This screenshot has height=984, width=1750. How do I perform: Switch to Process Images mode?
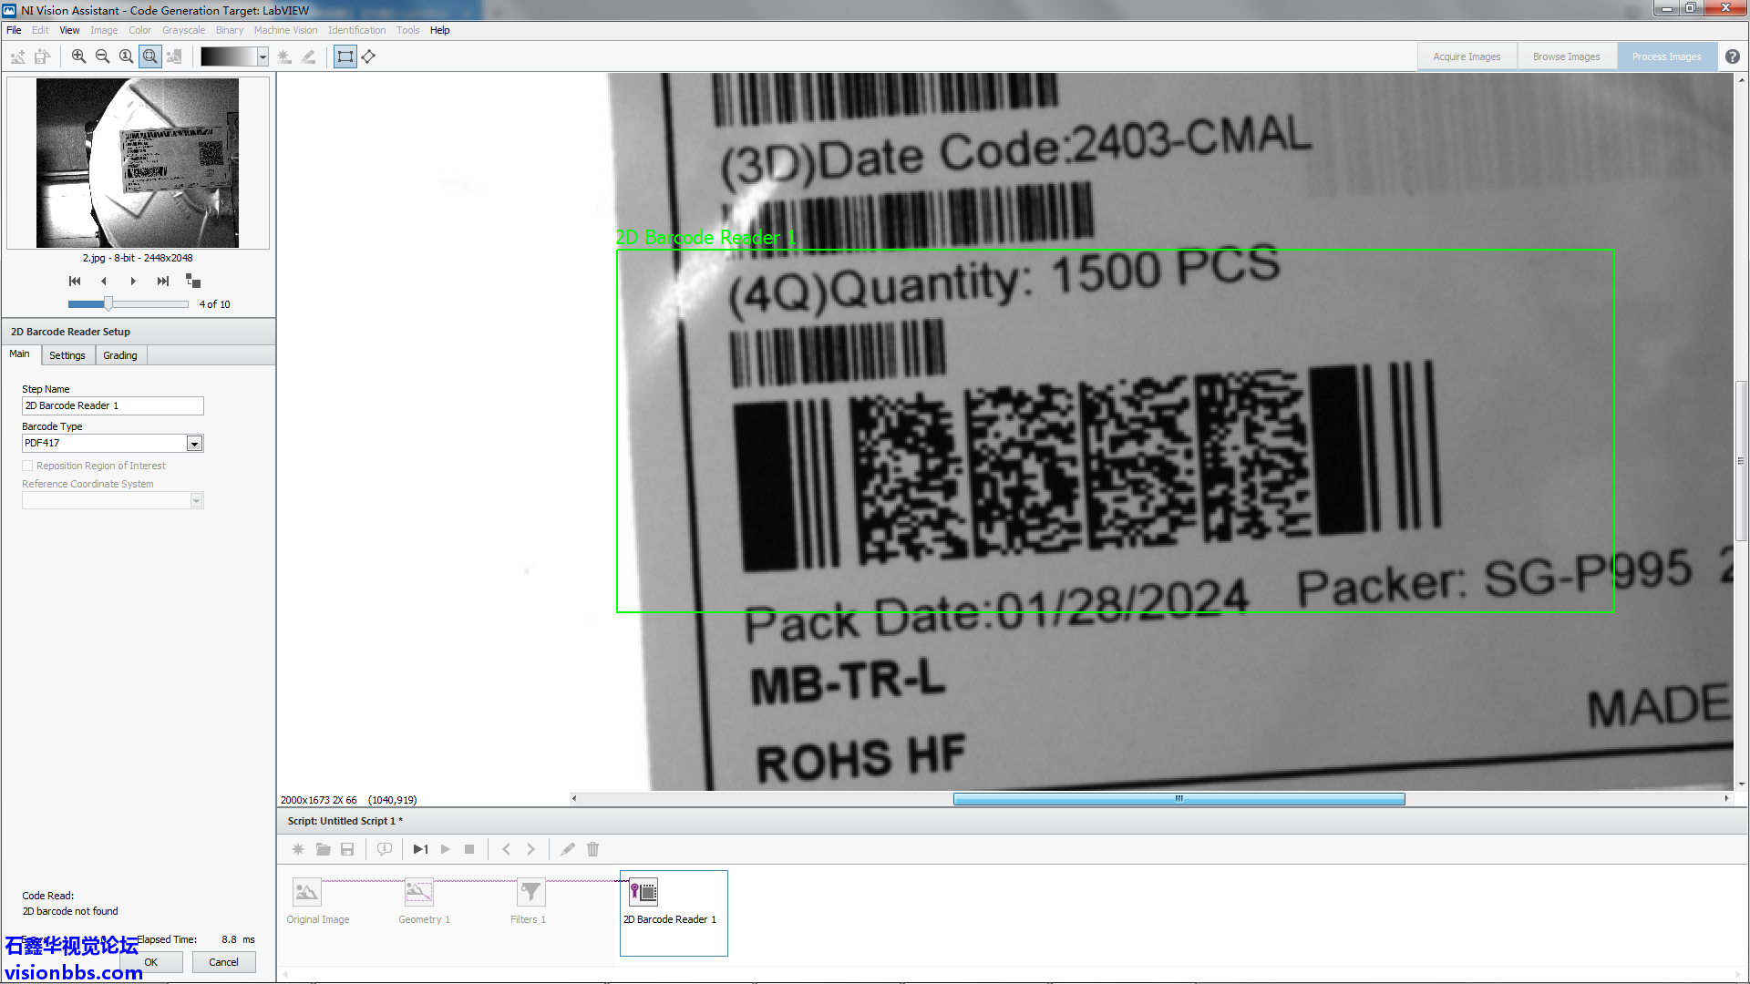click(x=1666, y=56)
